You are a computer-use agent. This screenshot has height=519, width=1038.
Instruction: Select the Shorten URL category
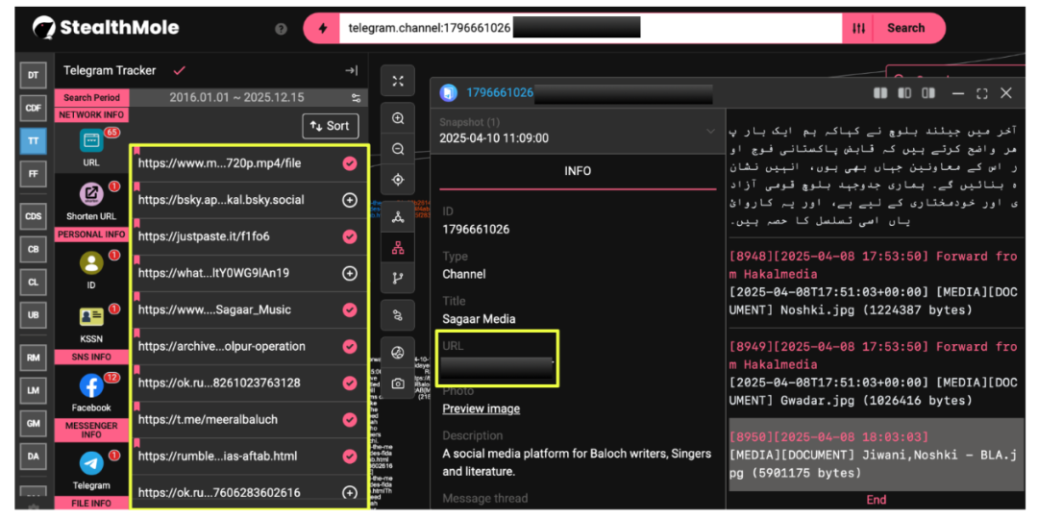pyautogui.click(x=91, y=201)
